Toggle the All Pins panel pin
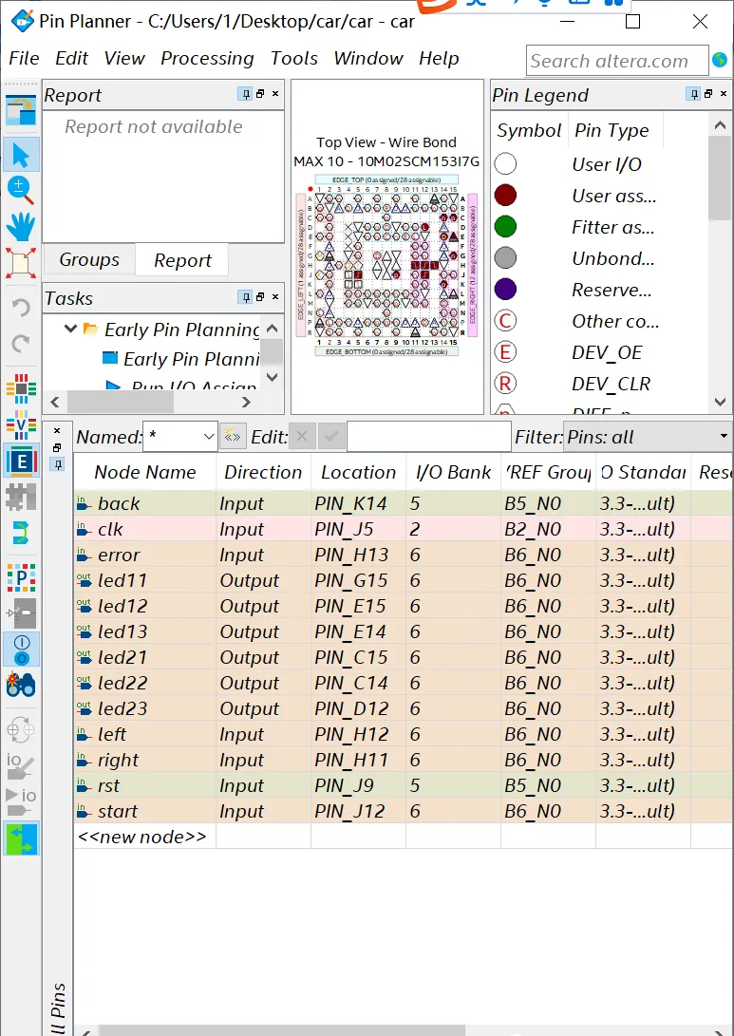This screenshot has height=1036, width=734. point(58,465)
